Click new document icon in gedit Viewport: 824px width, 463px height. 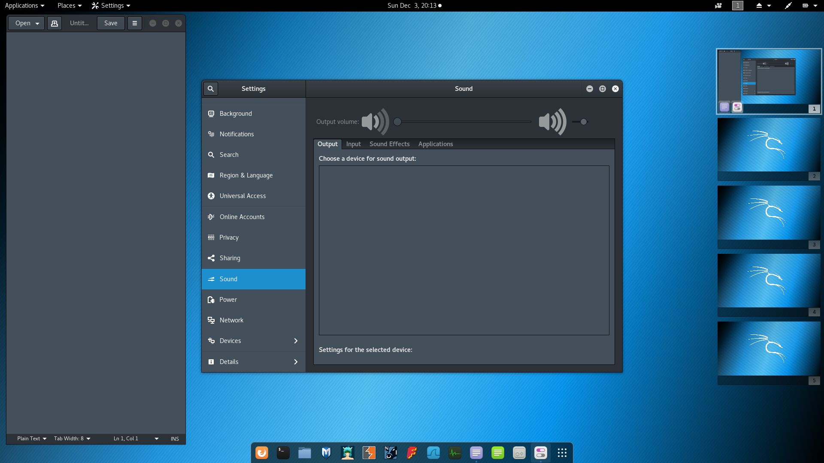pyautogui.click(x=55, y=23)
